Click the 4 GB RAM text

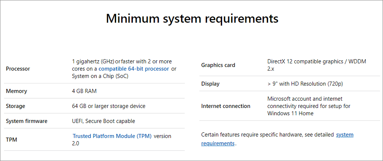85,91
